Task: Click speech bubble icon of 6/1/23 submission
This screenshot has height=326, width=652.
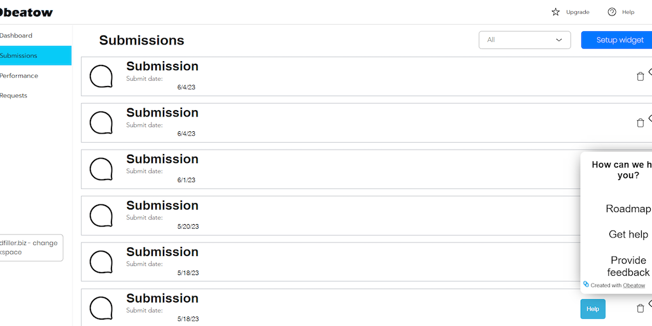Action: (x=101, y=169)
